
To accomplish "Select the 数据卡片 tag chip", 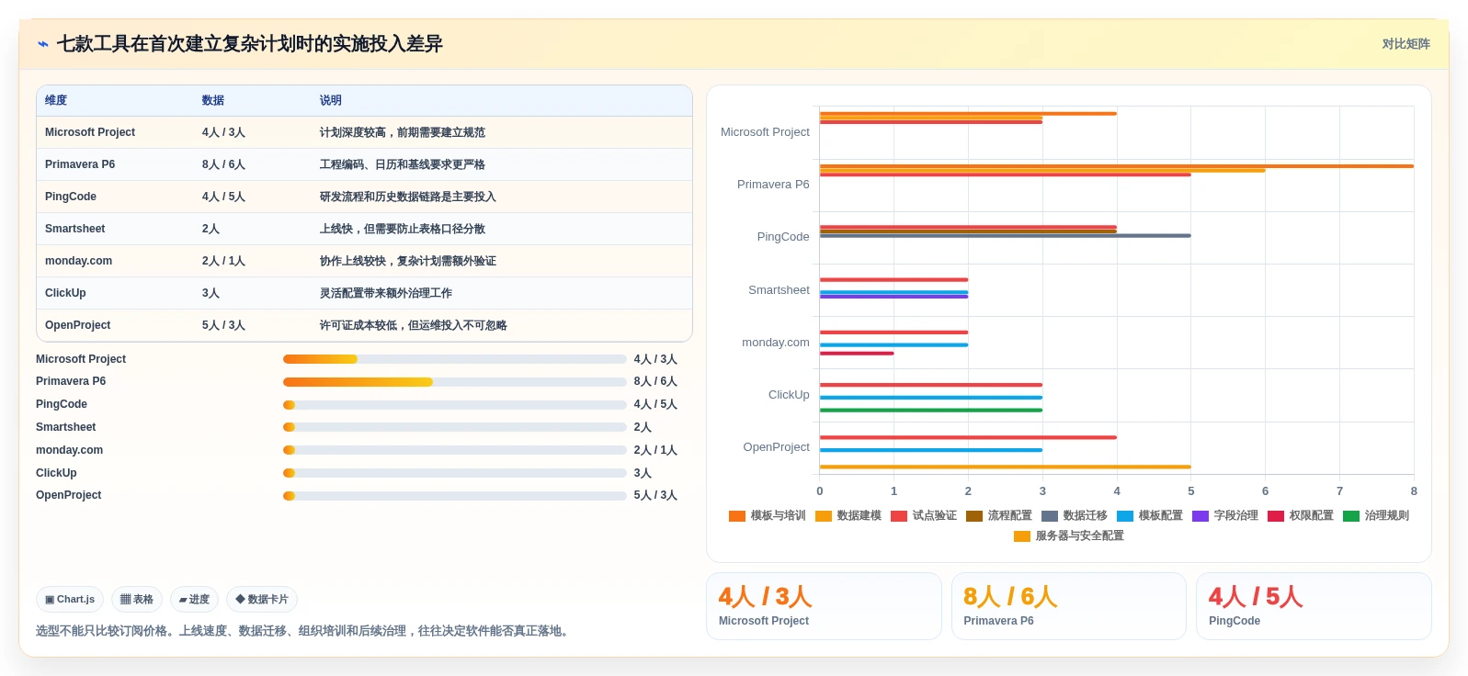I will pos(262,600).
